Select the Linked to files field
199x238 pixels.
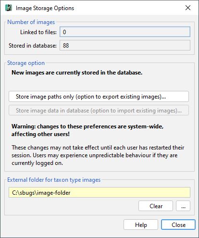125,32
